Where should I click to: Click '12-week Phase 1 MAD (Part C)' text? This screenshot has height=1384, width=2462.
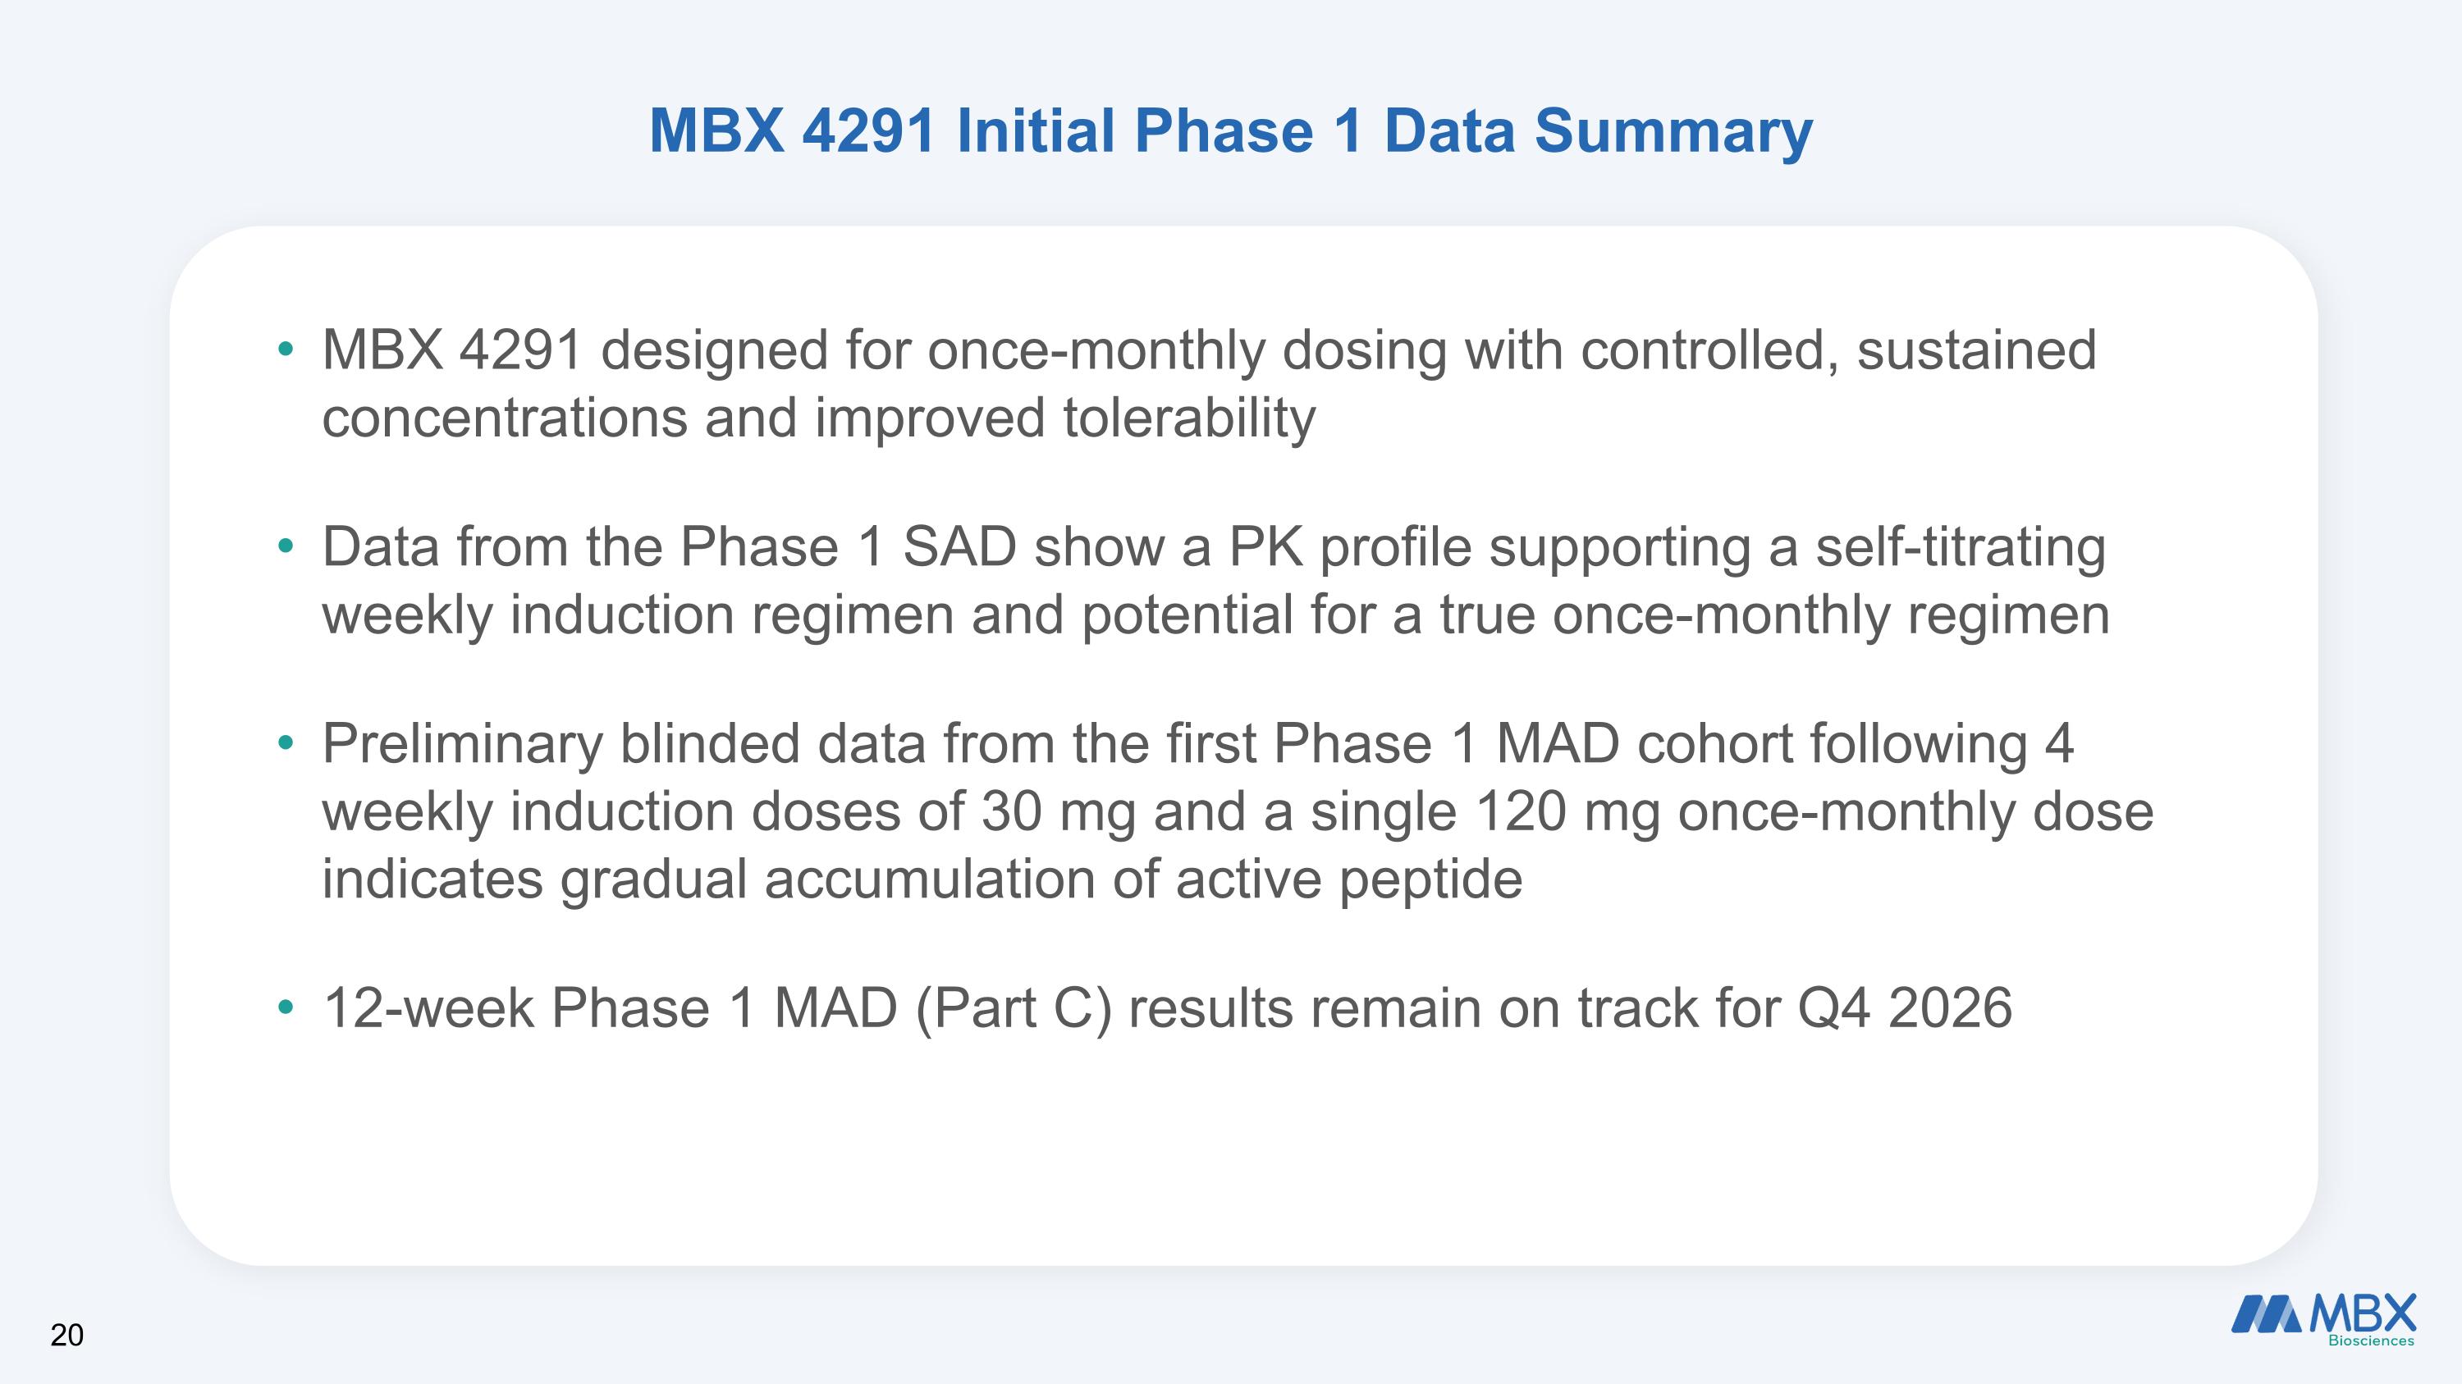coord(718,1008)
